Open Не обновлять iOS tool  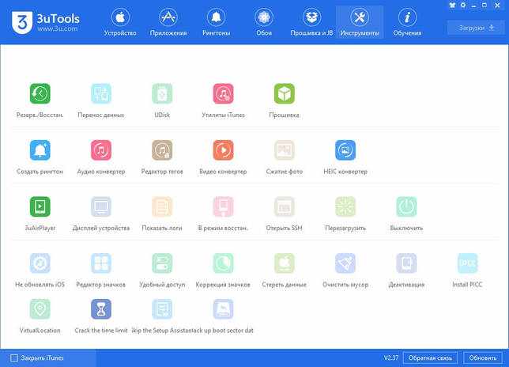click(40, 263)
